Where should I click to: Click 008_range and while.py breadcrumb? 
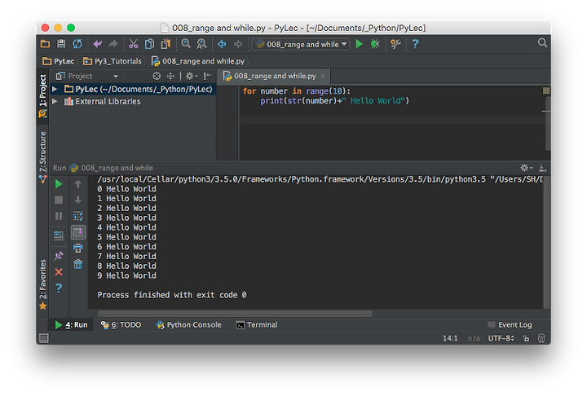click(198, 61)
